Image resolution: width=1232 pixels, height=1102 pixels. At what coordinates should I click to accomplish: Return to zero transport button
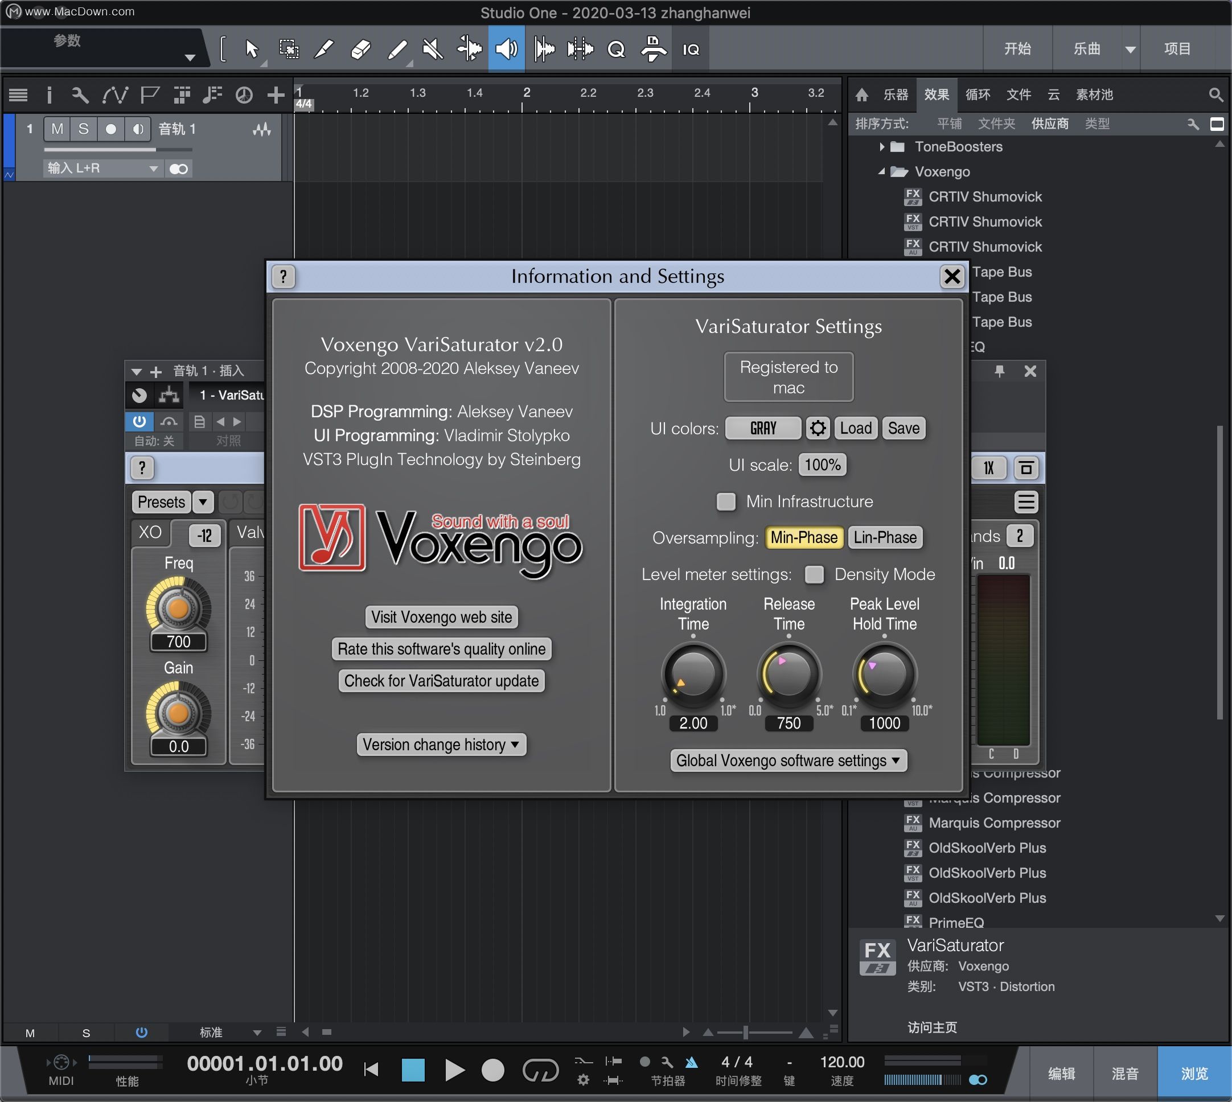[x=371, y=1070]
